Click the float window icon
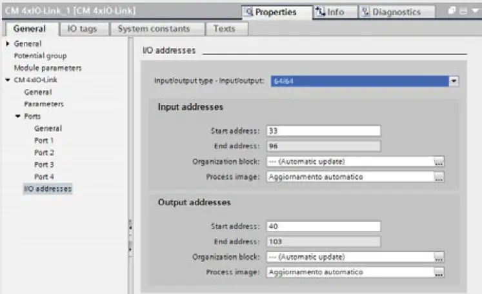 (452, 11)
